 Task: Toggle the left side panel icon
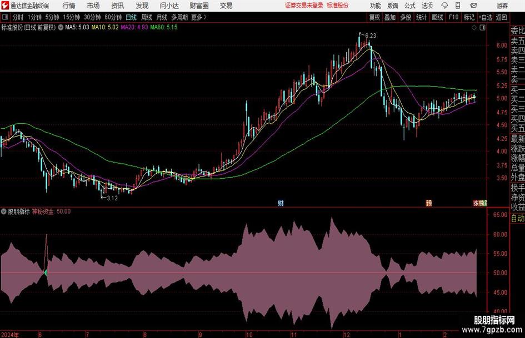(5, 17)
